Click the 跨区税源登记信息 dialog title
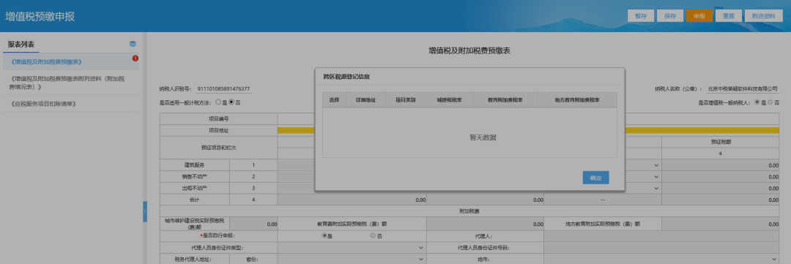Screen dimensions: 791x264 tap(346, 77)
